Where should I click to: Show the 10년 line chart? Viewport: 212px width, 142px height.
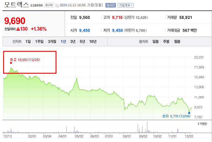click(93, 41)
